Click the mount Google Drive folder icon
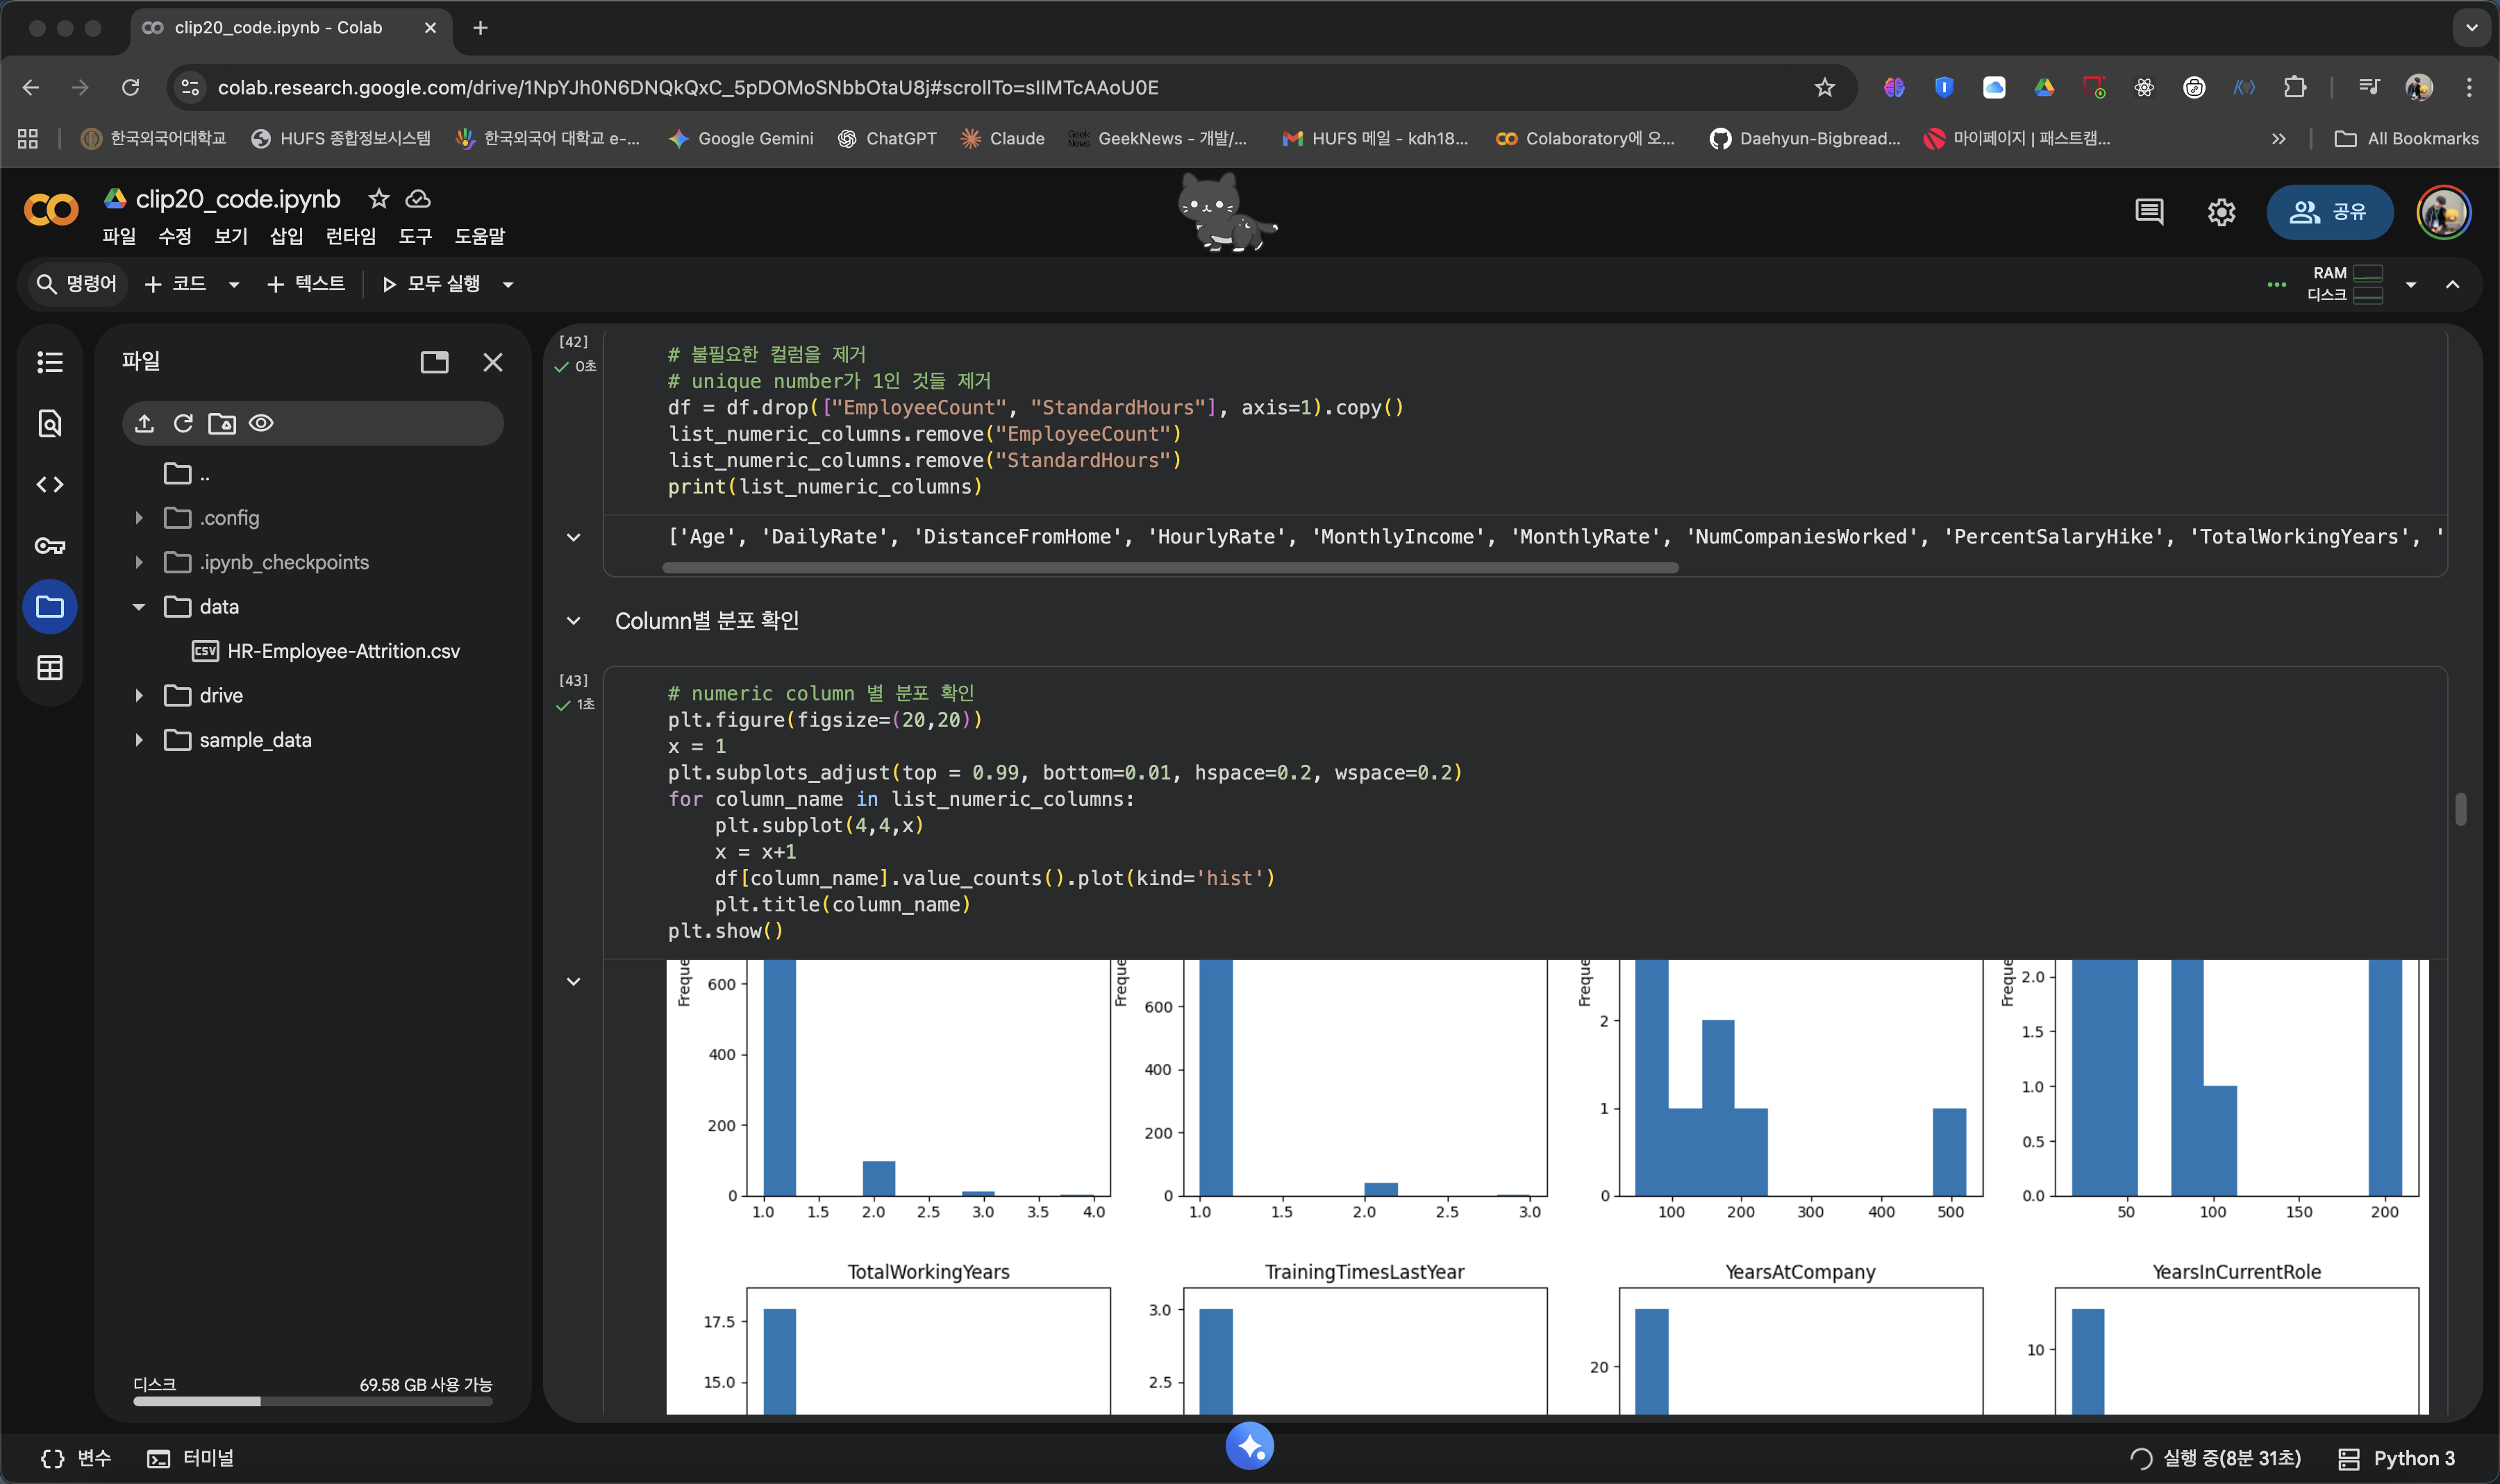The image size is (2500, 1484). coord(222,423)
